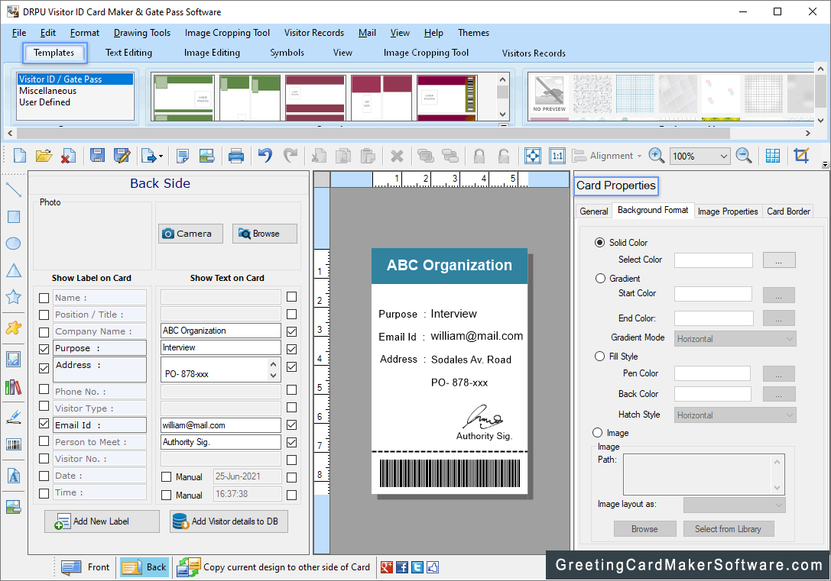This screenshot has width=831, height=581.
Task: Expand the Hatch Style dropdown
Action: tap(735, 415)
